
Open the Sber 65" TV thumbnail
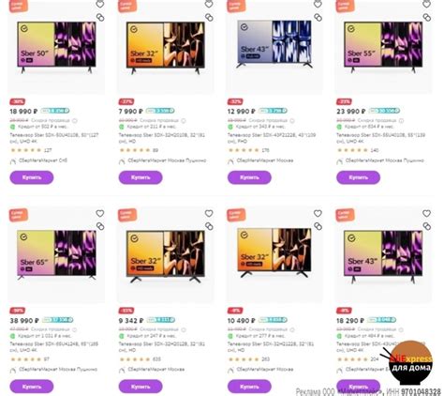pos(56,254)
